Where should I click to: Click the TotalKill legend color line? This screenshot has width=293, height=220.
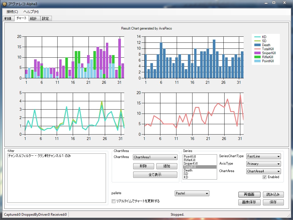point(257,49)
